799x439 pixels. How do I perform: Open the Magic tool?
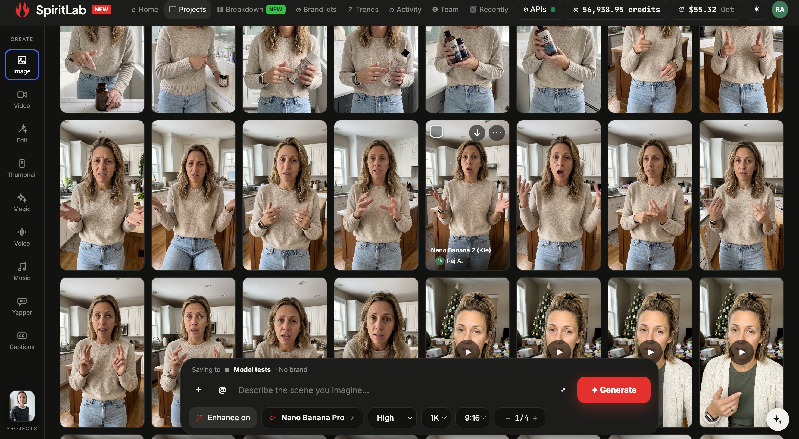click(22, 202)
